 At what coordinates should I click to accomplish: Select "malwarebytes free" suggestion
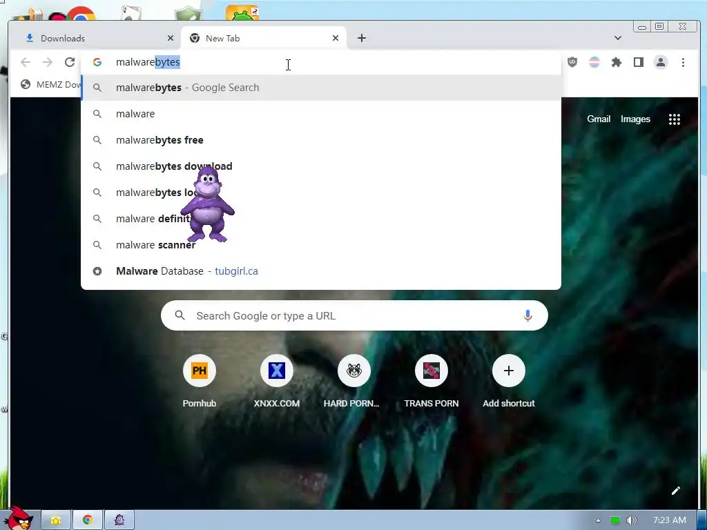point(321,139)
